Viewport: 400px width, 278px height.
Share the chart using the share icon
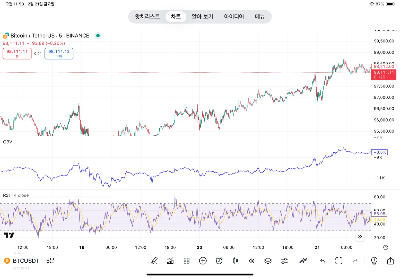pos(390,261)
